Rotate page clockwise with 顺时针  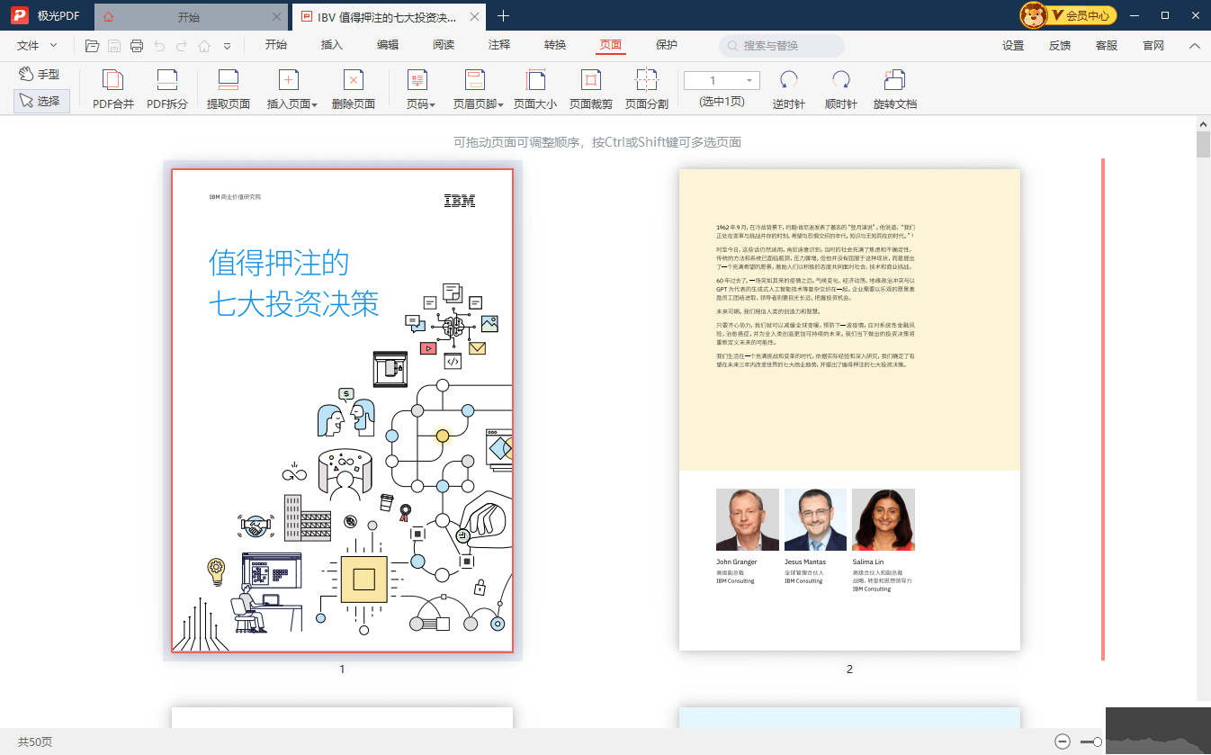tap(841, 90)
